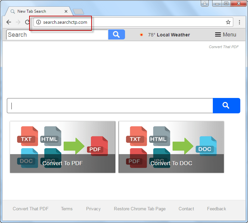Open the Chrome three-dot menu
The width and height of the screenshot is (248, 223).
point(239,22)
